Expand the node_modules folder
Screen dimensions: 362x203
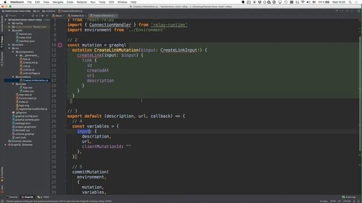9,27
